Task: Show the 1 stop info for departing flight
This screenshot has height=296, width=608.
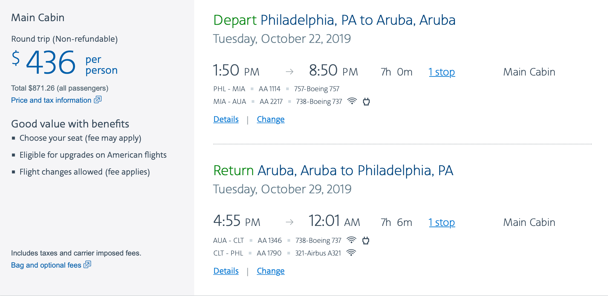Action: pos(442,72)
